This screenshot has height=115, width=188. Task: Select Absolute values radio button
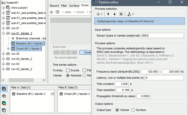click(68, 75)
